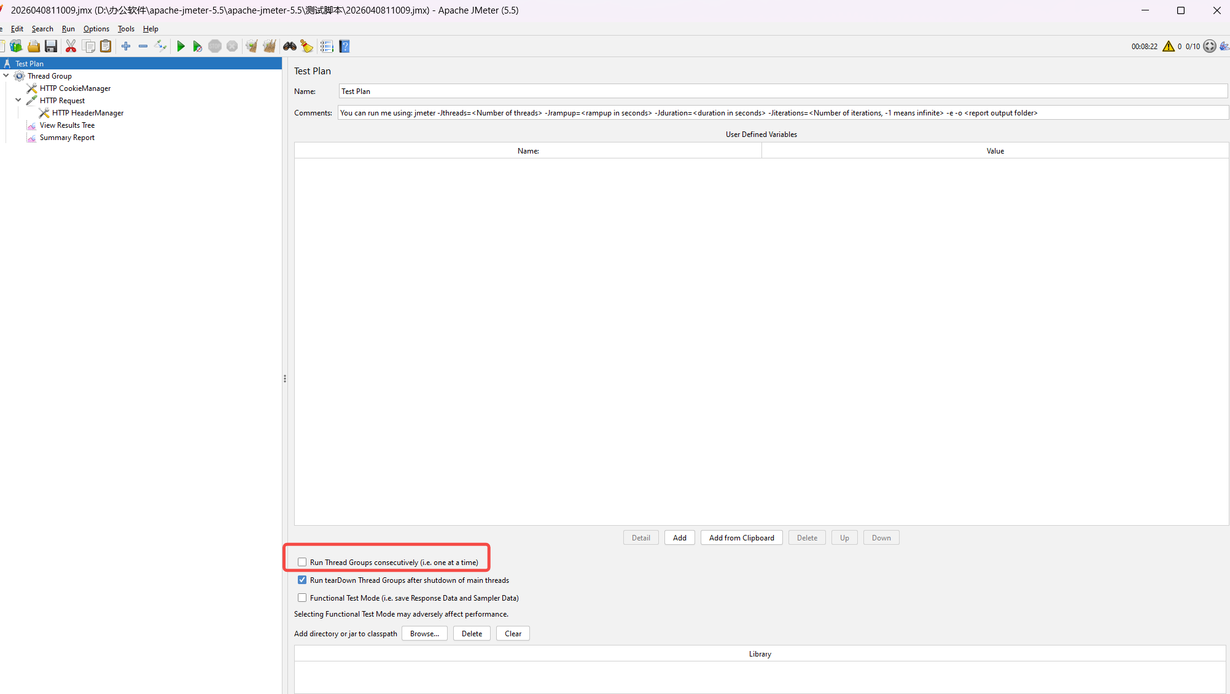Click the Start no pauses icon
The image size is (1230, 694).
click(x=197, y=46)
